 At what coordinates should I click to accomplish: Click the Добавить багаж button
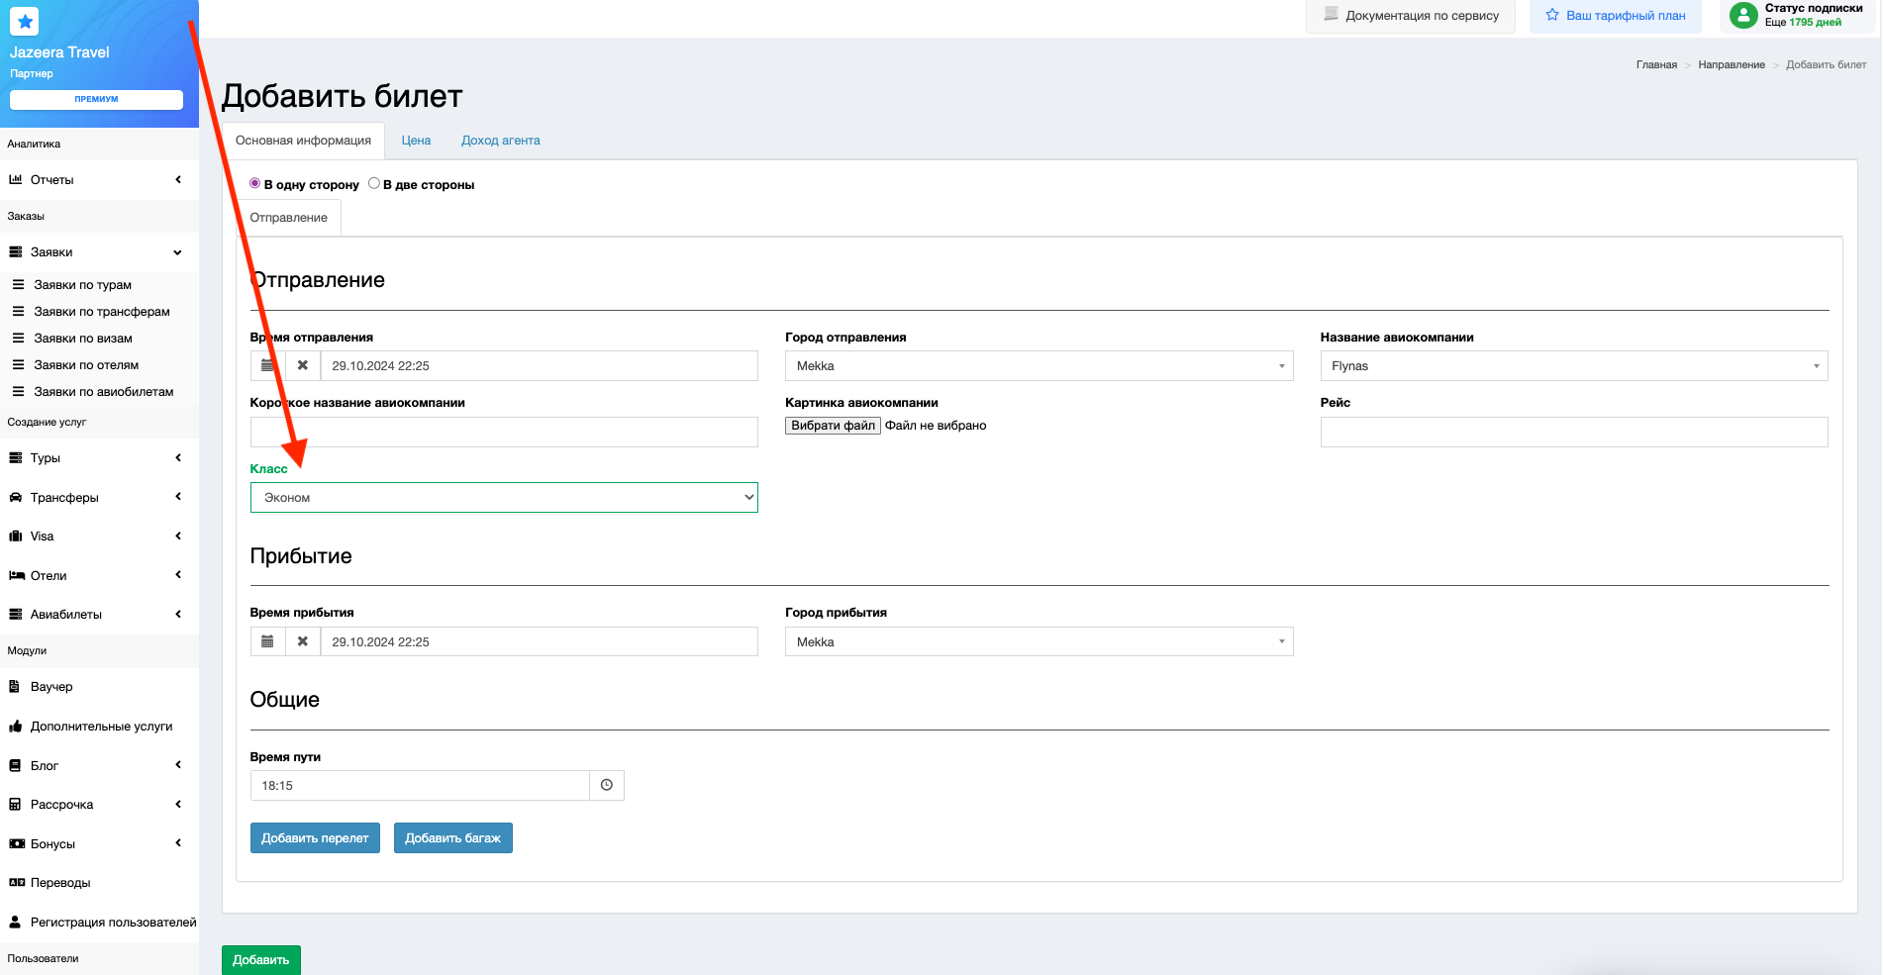pos(452,838)
